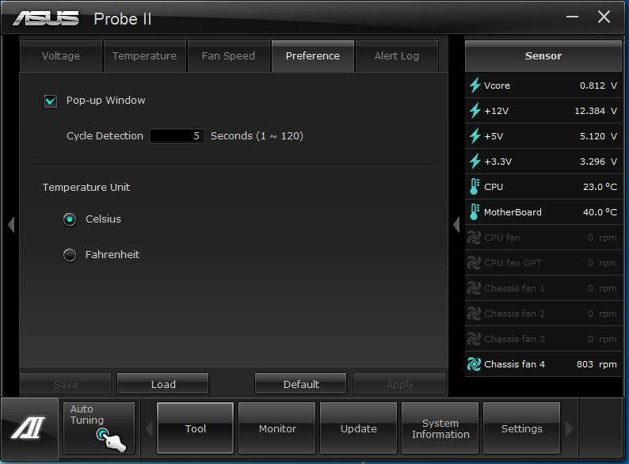
Task: Click the Vcore 0.812 V value
Action: click(598, 86)
